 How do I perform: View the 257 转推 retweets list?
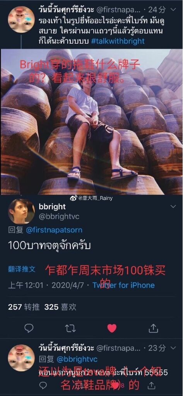24,307
